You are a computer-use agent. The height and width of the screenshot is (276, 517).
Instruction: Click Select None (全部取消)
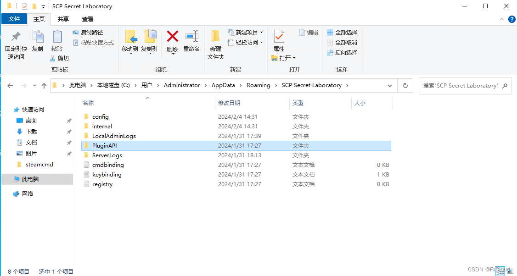coord(342,43)
